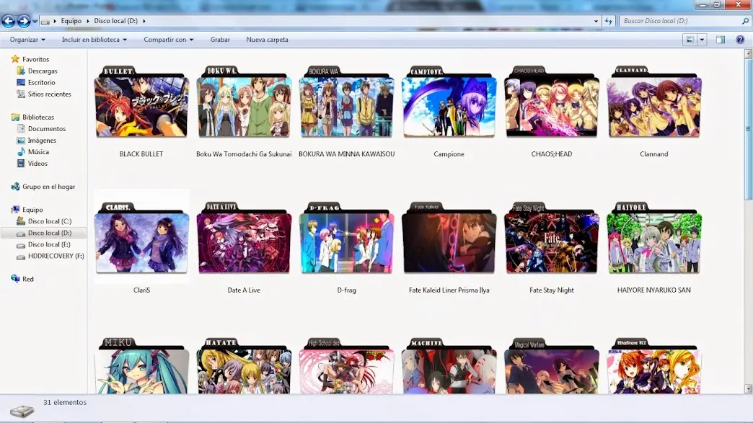Create a folder with Nueva carpeta

point(267,40)
